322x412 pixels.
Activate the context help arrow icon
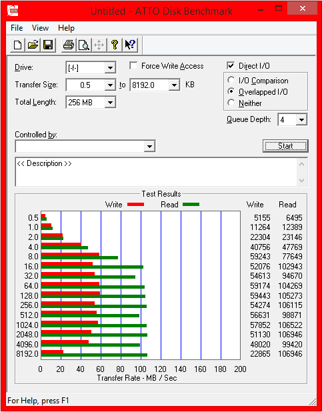pyautogui.click(x=130, y=45)
